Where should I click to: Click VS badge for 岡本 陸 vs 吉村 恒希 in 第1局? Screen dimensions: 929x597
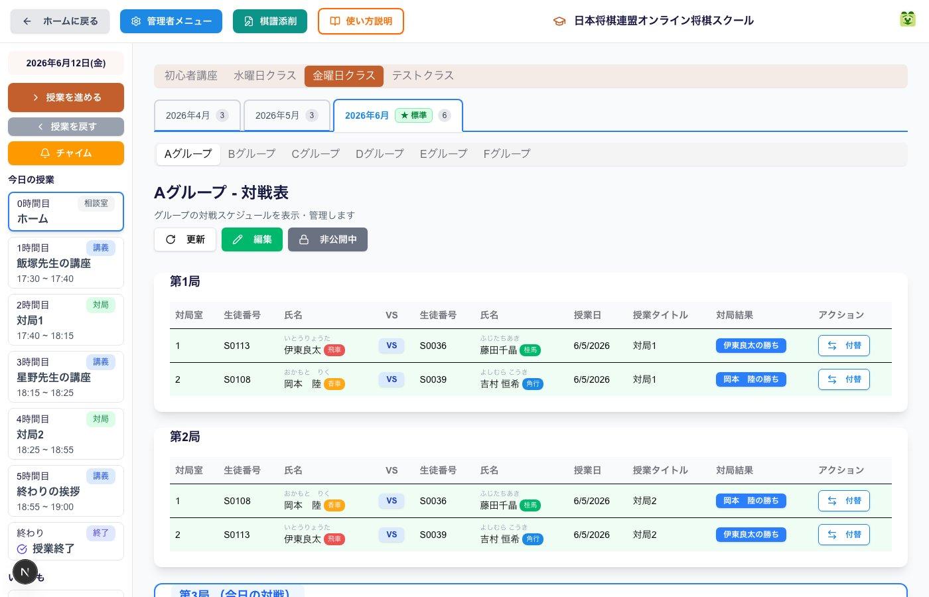(x=392, y=379)
